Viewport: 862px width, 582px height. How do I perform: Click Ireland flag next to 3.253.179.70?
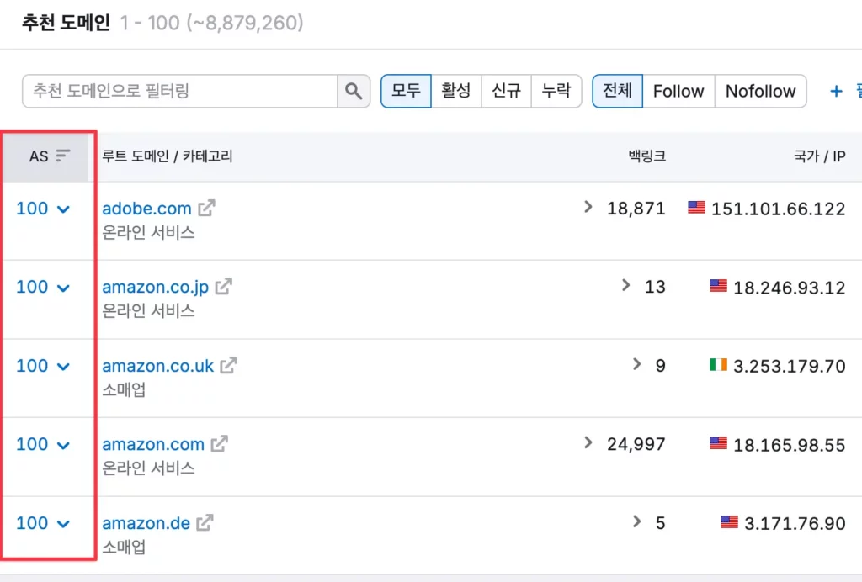(718, 364)
